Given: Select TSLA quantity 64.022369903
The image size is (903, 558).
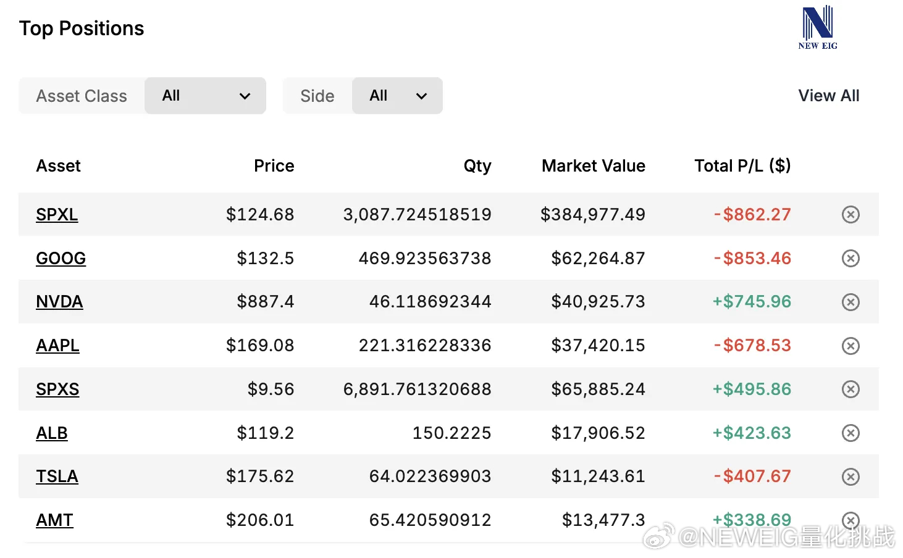Looking at the screenshot, I should (430, 477).
